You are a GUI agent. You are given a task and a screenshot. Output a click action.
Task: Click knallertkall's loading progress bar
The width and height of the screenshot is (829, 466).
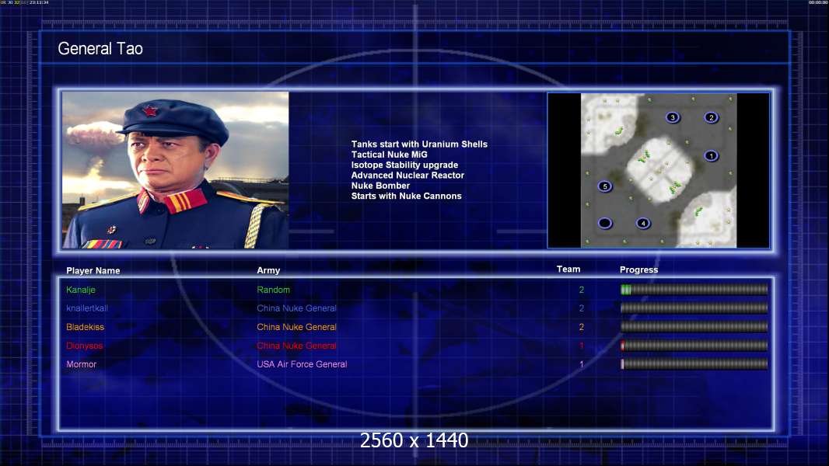(694, 308)
